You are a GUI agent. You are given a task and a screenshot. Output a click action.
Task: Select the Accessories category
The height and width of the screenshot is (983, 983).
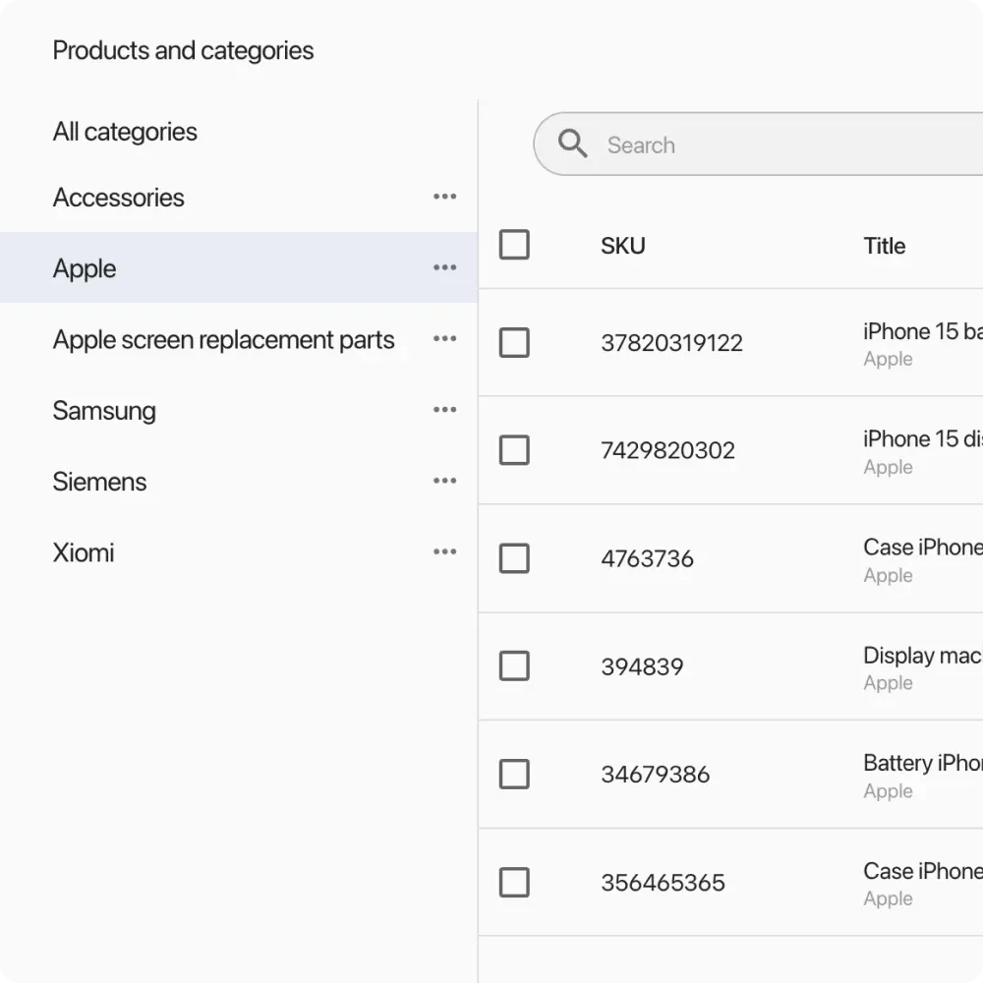click(x=118, y=198)
